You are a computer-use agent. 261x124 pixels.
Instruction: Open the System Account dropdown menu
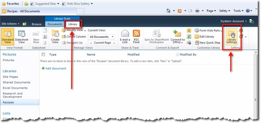[x=234, y=21]
